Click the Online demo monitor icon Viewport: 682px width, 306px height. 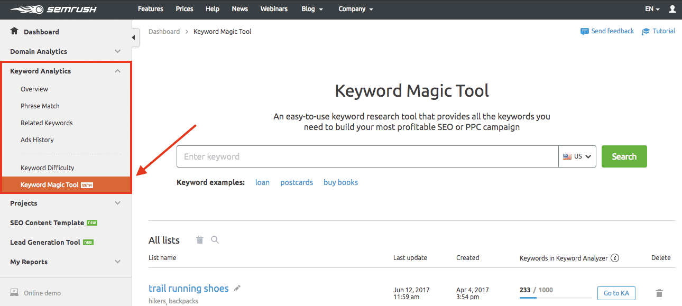point(14,293)
